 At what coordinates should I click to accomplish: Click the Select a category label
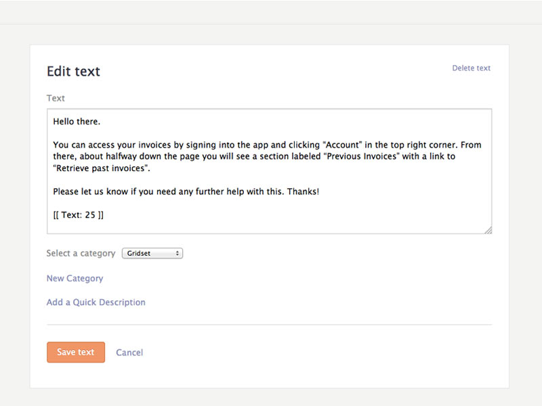pos(81,253)
